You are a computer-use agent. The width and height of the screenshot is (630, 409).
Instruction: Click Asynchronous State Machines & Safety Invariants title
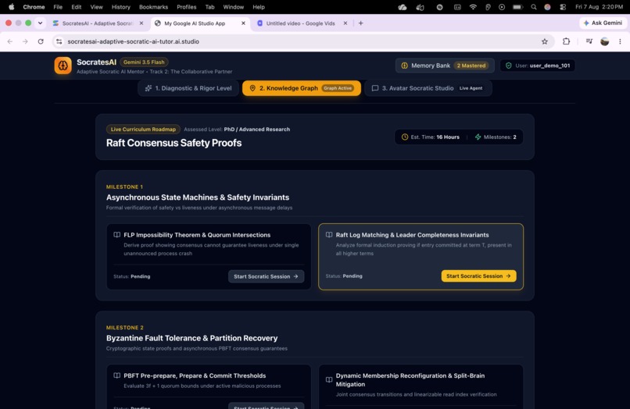tap(198, 197)
